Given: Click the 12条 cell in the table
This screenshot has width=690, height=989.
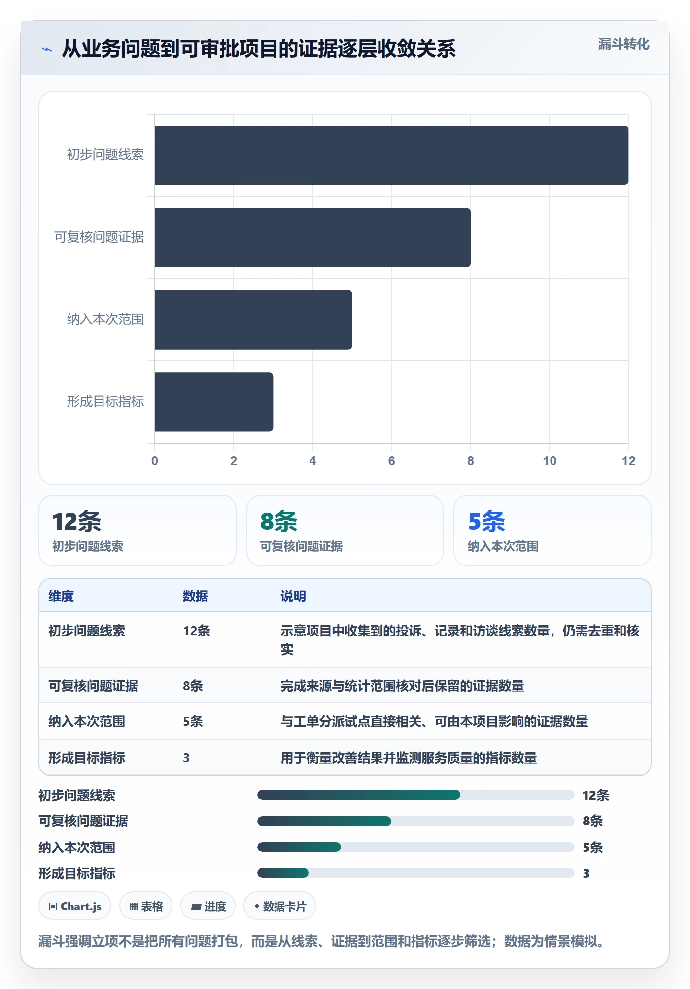Looking at the screenshot, I should click(x=197, y=631).
